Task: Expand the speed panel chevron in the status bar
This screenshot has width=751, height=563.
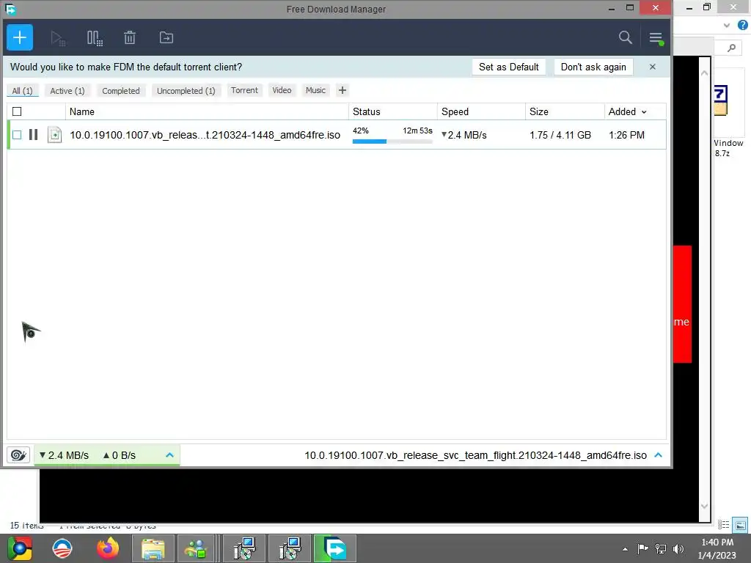Action: point(169,455)
